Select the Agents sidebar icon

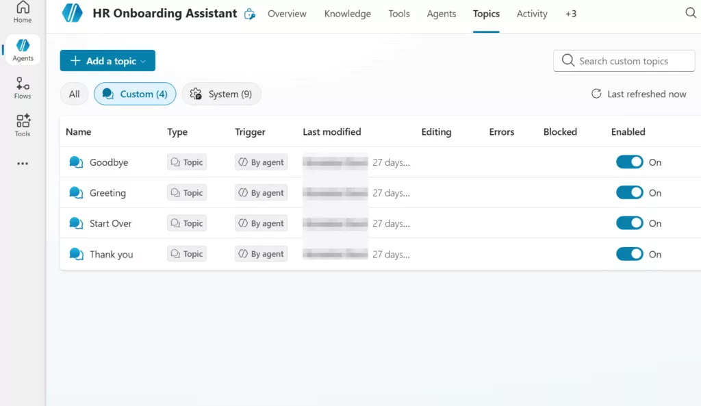[23, 49]
